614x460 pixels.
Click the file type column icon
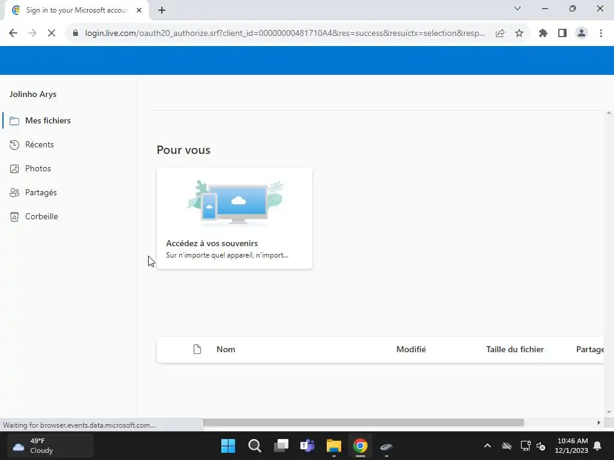coord(197,349)
